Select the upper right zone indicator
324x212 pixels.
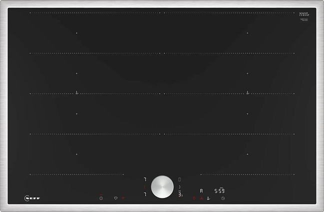point(180,179)
